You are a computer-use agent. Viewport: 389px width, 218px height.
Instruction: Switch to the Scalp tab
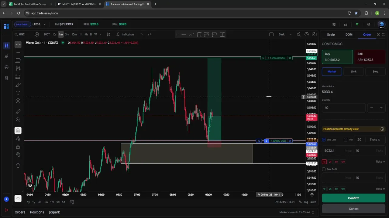[x=331, y=35]
